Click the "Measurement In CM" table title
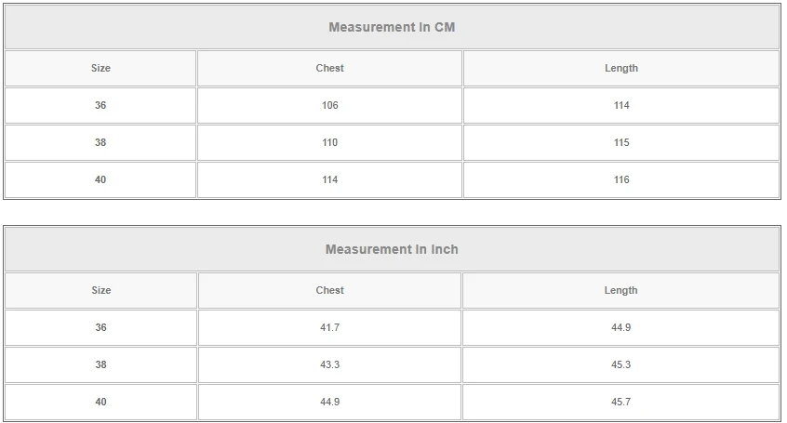Screen dimensions: 787x423 click(392, 27)
